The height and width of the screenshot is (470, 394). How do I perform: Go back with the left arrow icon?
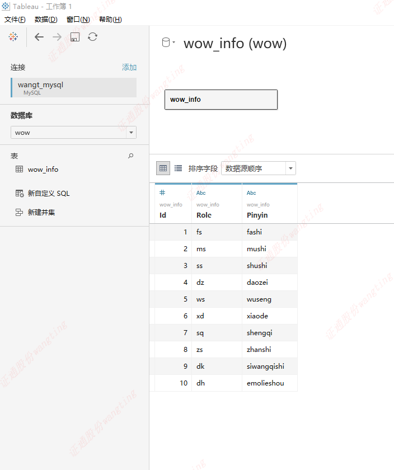tap(39, 37)
